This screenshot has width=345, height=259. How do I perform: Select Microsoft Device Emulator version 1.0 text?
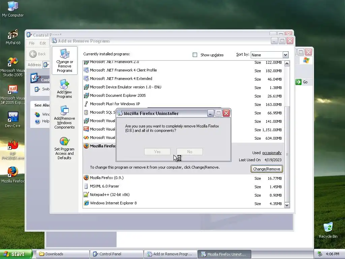[x=125, y=87]
